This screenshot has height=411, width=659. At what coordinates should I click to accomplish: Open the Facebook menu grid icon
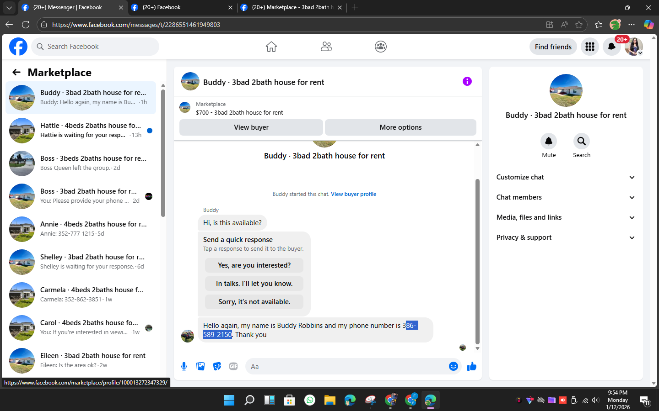(590, 47)
